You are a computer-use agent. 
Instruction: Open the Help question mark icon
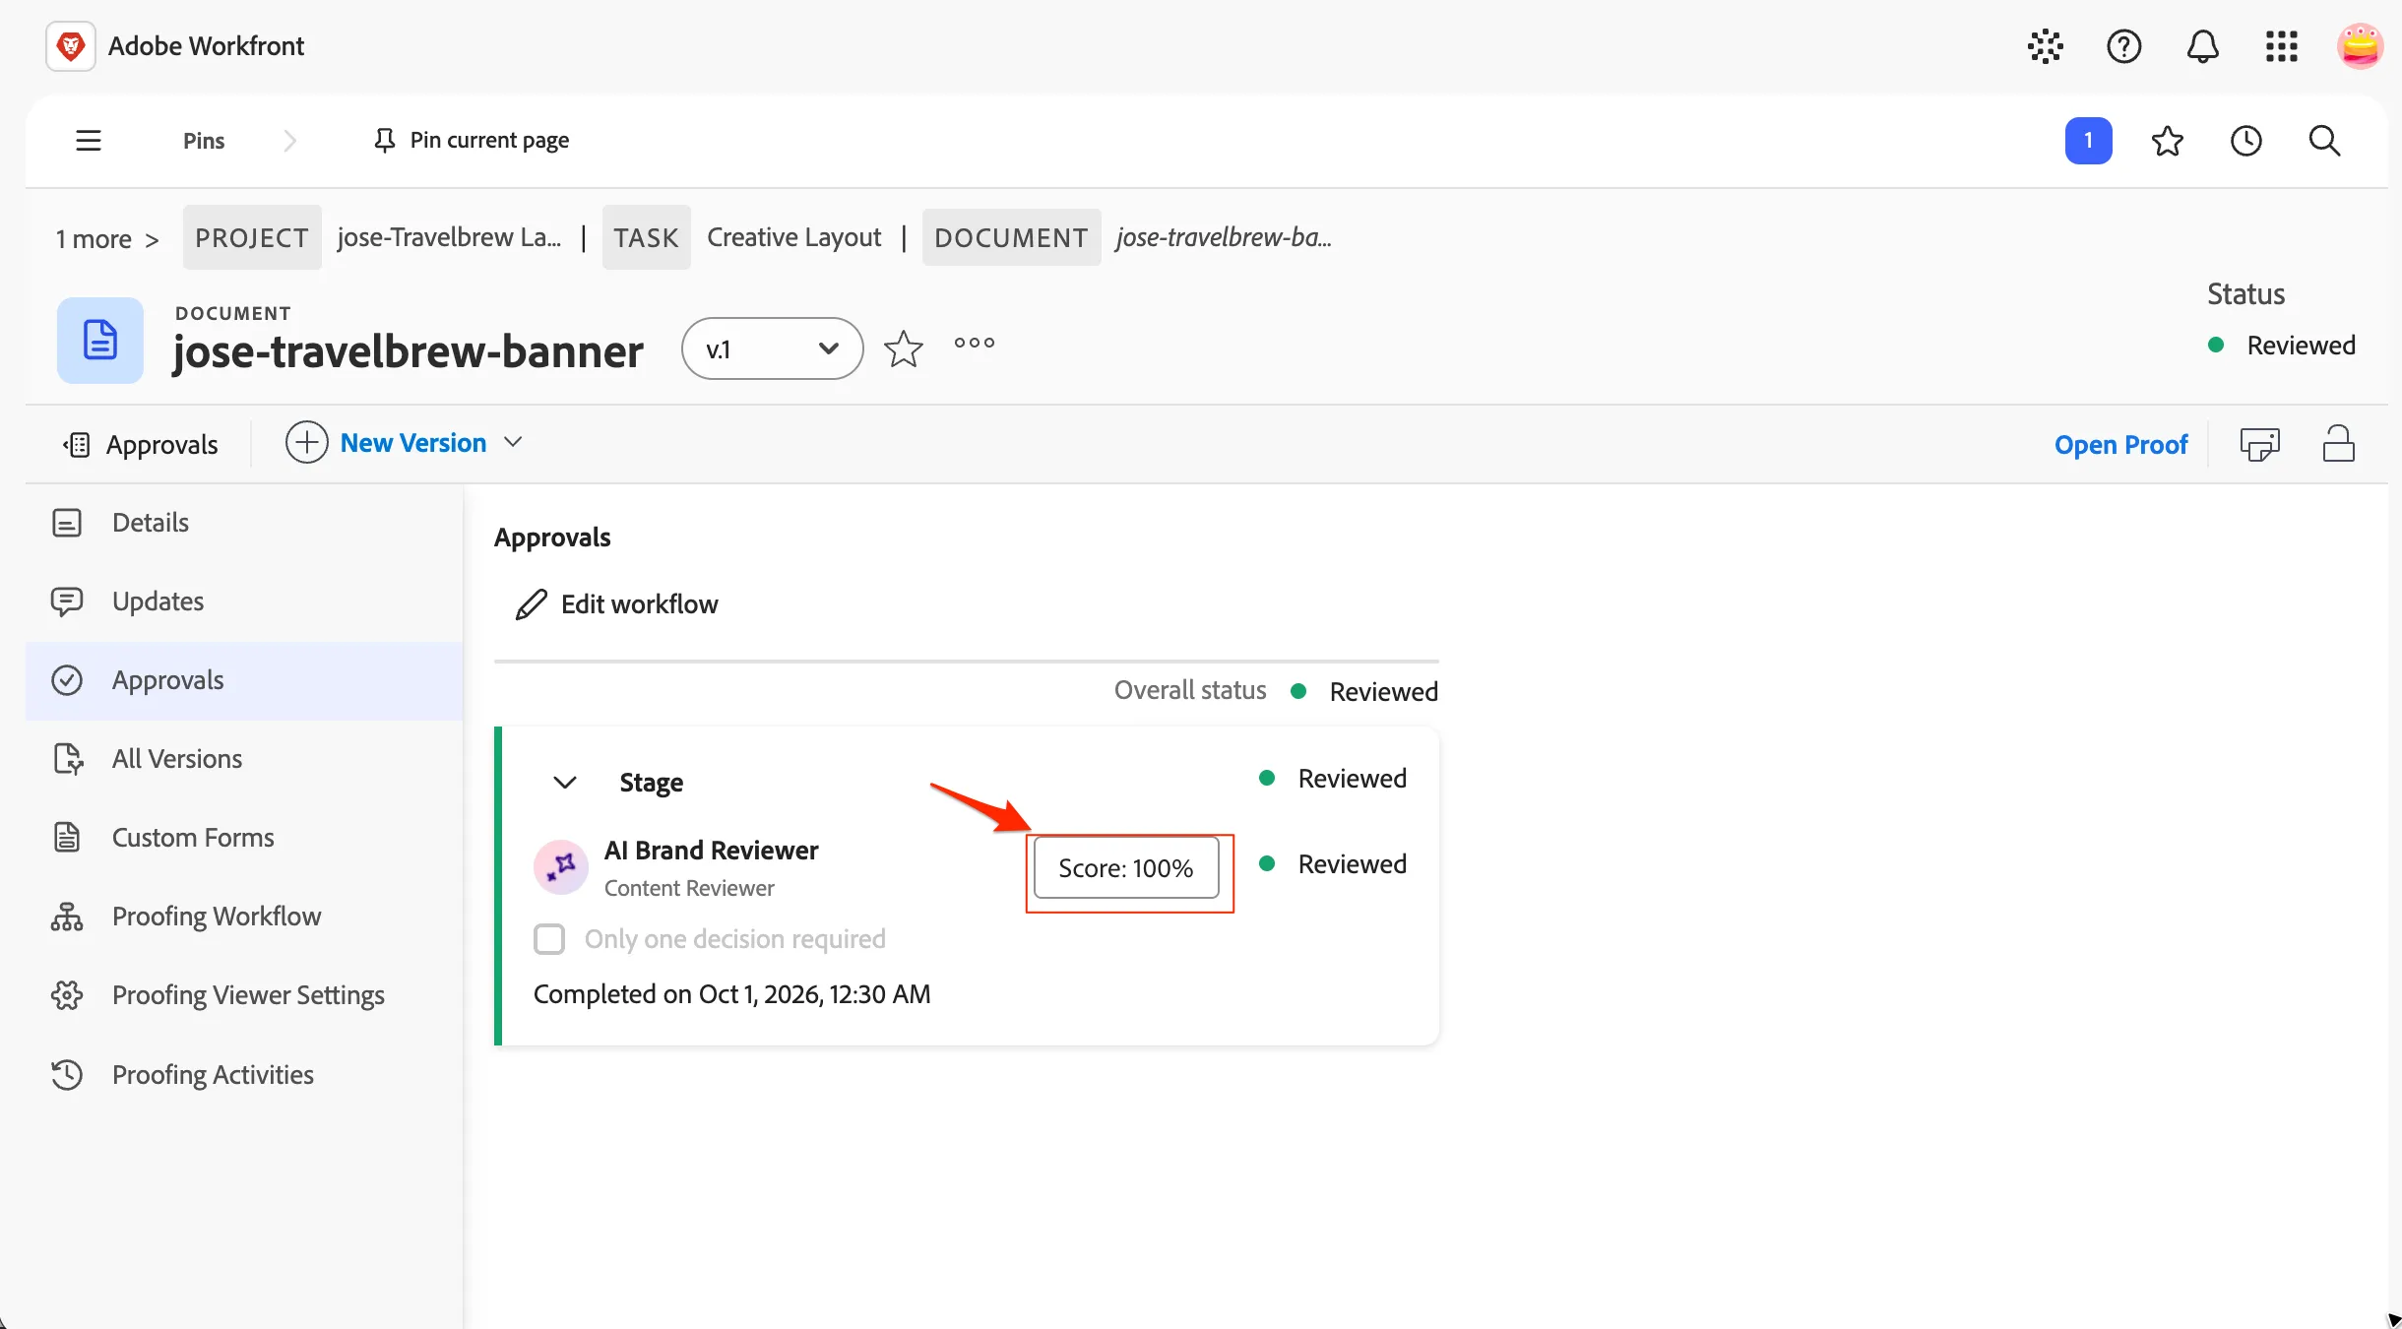[x=2124, y=46]
